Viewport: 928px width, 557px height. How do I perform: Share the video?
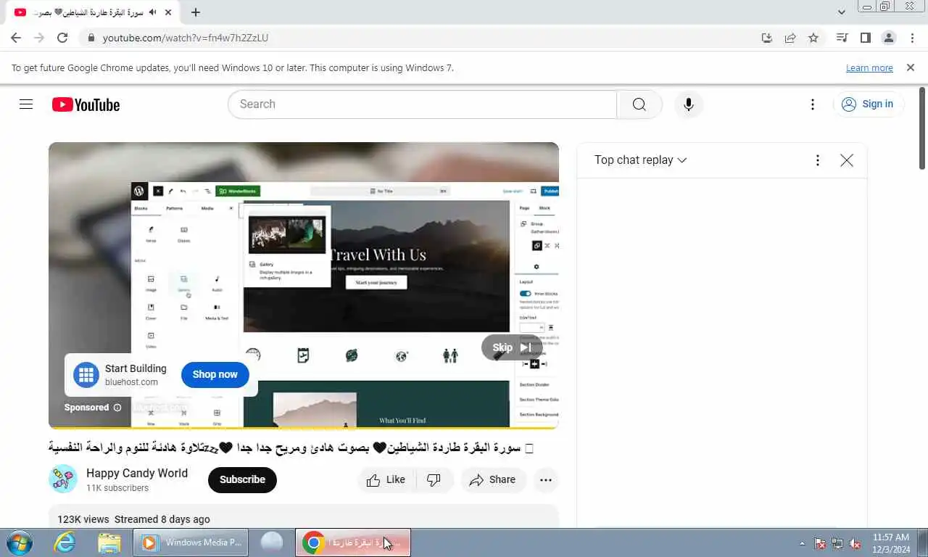pos(493,480)
